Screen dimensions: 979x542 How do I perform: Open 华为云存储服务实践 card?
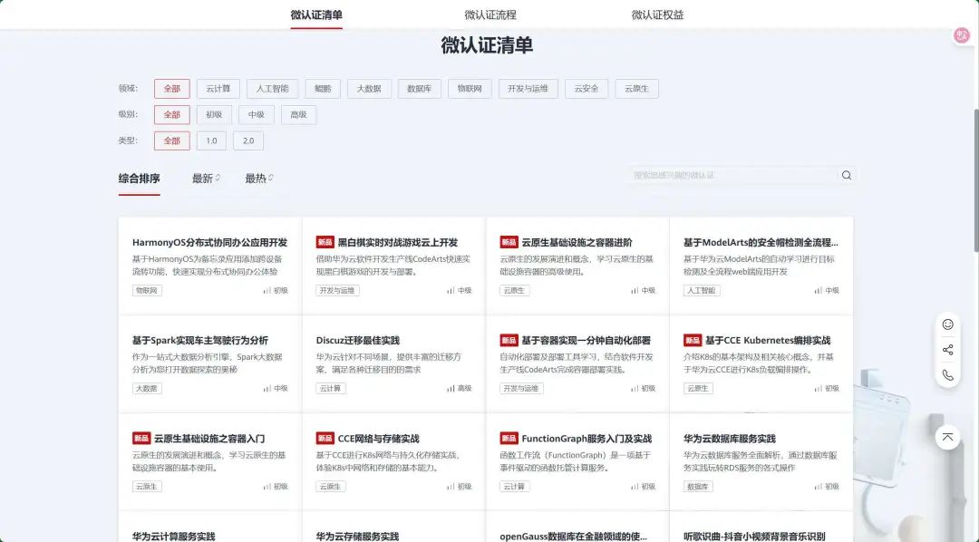(393, 527)
